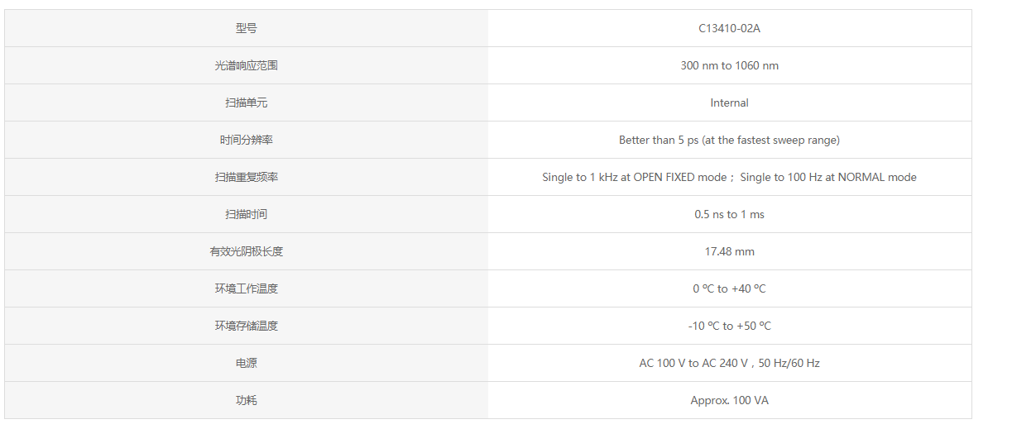Image resolution: width=1036 pixels, height=429 pixels.
Task: Click the 17.48 mm value
Action: (x=729, y=251)
